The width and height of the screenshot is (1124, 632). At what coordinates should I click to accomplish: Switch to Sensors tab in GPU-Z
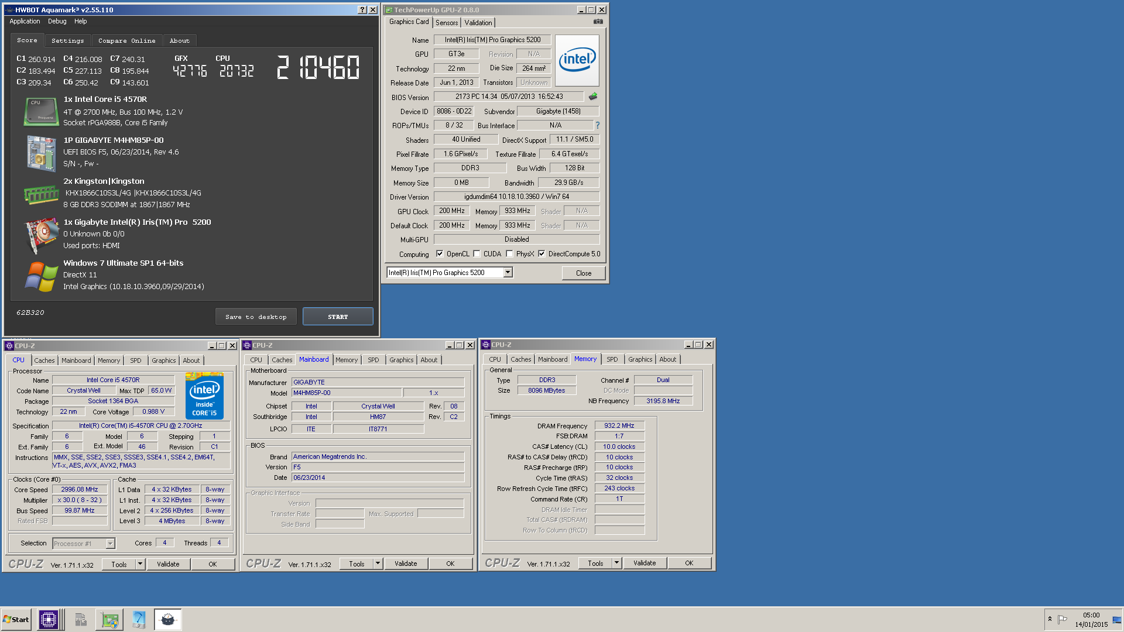[x=447, y=23]
